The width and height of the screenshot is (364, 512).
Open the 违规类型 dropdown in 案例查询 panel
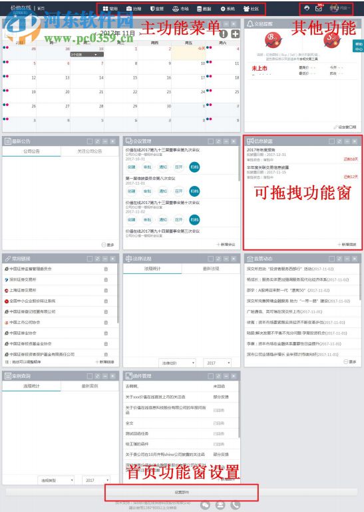pos(56,480)
